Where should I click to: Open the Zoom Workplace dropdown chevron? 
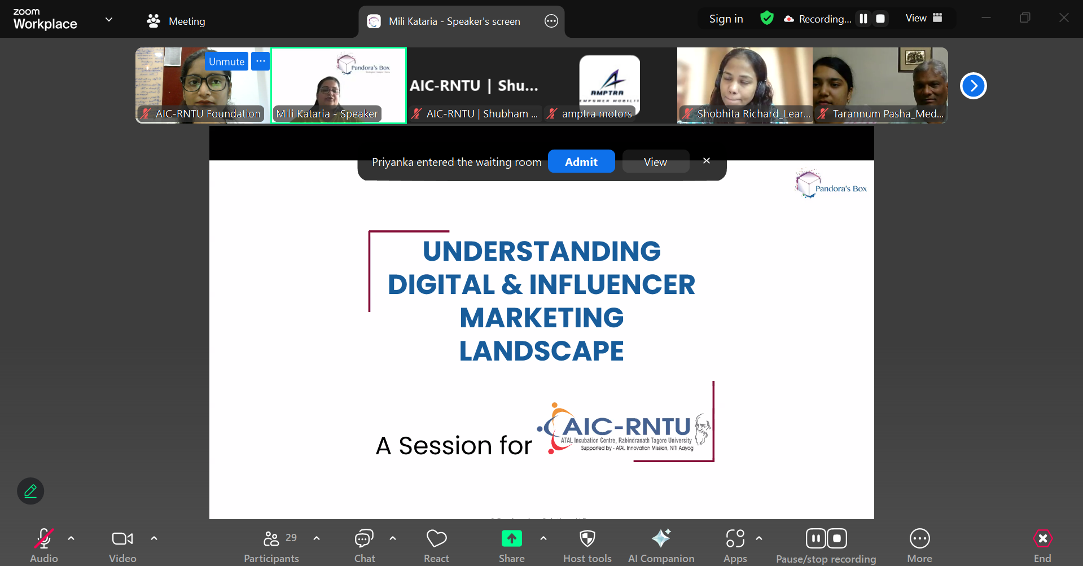pyautogui.click(x=109, y=20)
